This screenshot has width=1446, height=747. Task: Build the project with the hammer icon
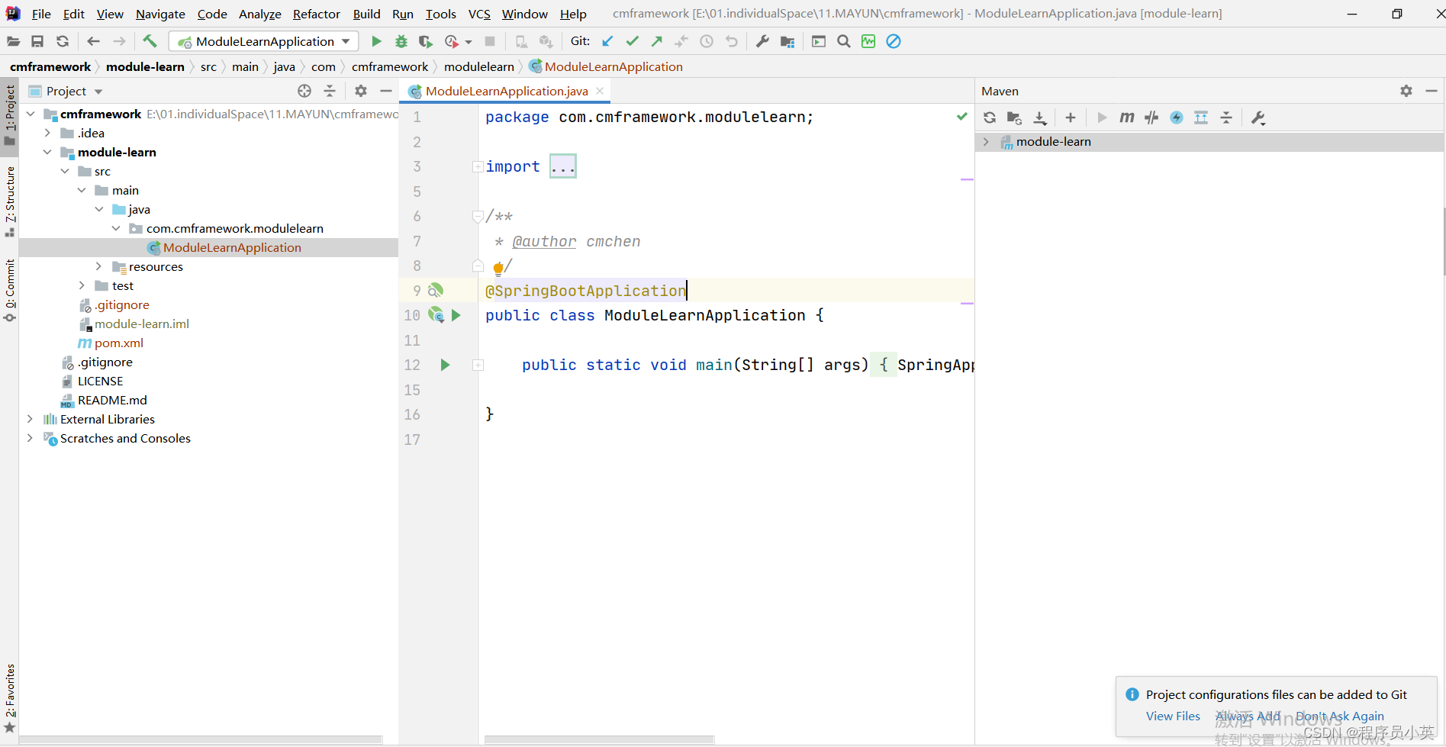click(150, 41)
